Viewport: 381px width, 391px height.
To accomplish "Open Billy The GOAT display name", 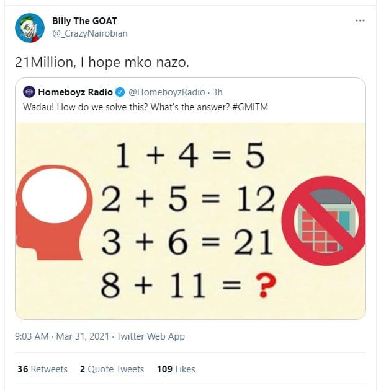I will 84,21.
